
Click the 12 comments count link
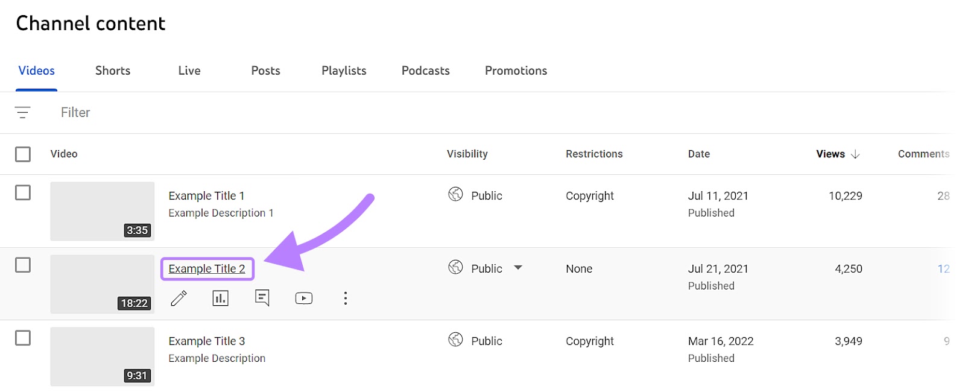coord(943,269)
